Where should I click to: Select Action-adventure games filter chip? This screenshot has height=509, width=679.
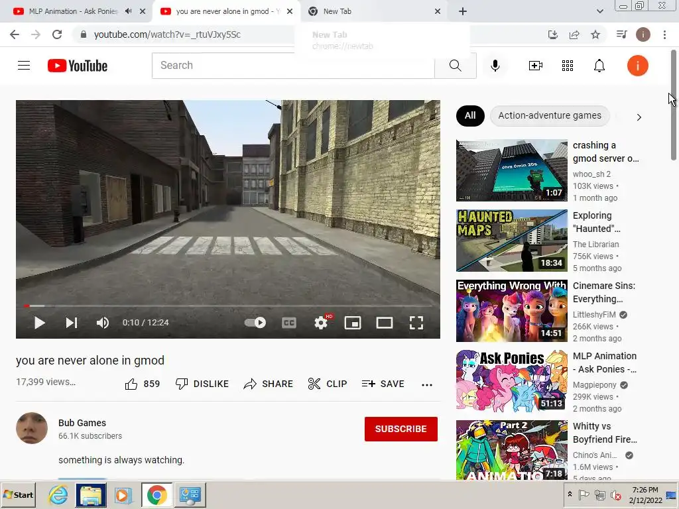(x=550, y=115)
